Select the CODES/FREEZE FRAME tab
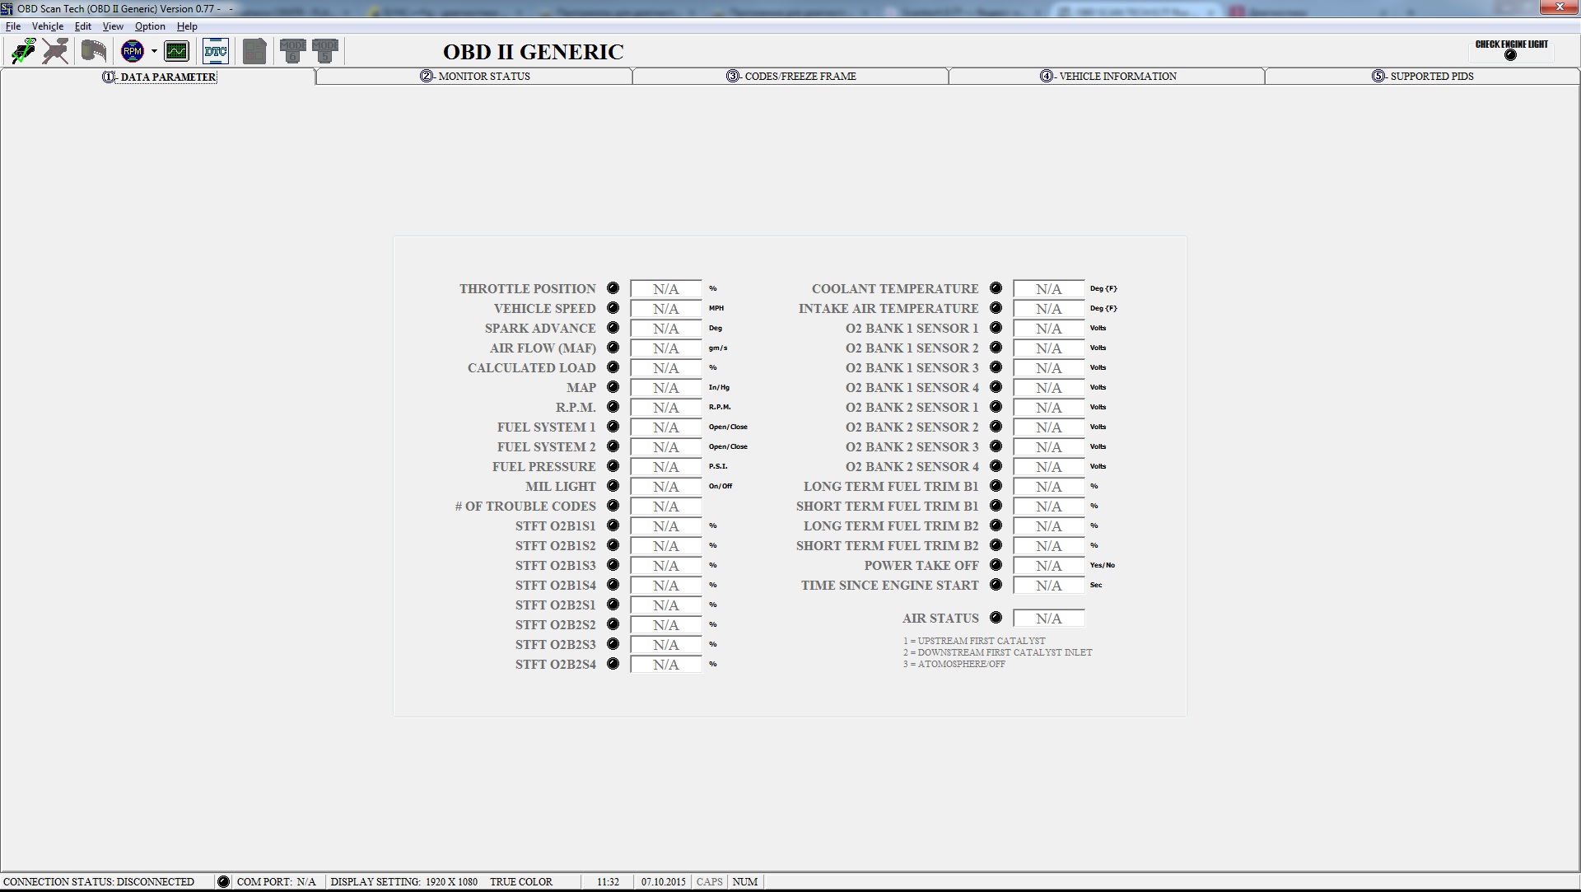The width and height of the screenshot is (1581, 892). (790, 76)
